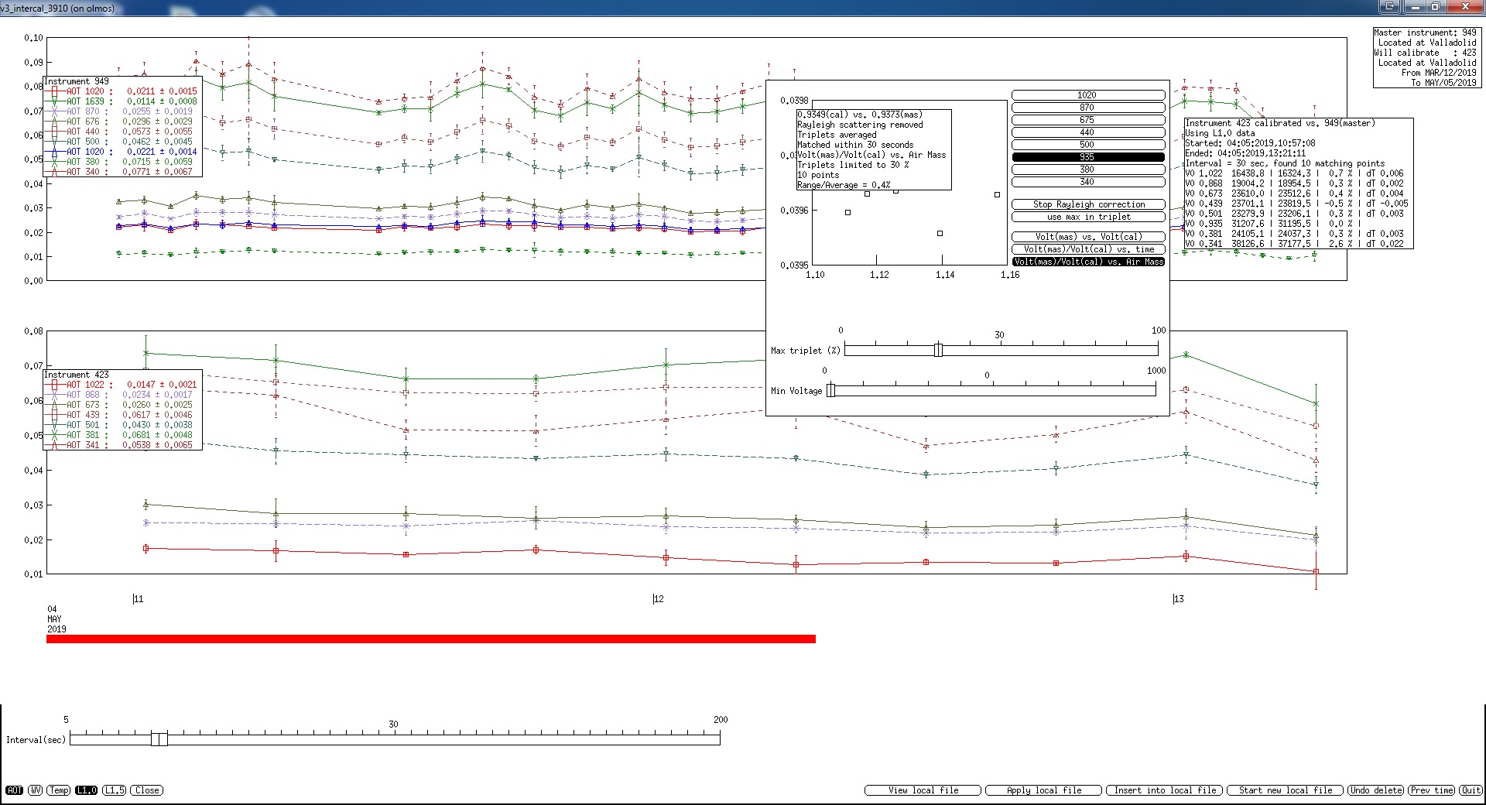Click Undo delete

(x=1375, y=790)
